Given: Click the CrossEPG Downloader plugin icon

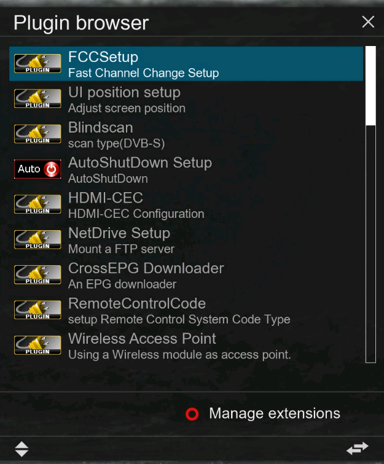Looking at the screenshot, I should 37,274.
